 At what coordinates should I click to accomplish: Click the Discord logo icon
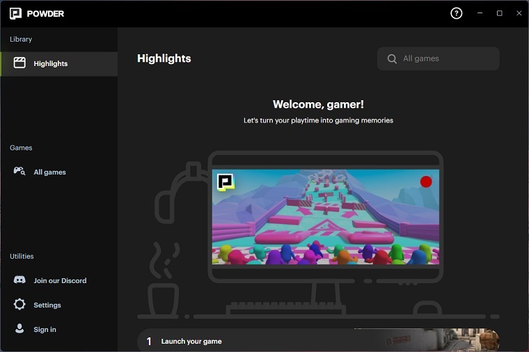tap(19, 280)
